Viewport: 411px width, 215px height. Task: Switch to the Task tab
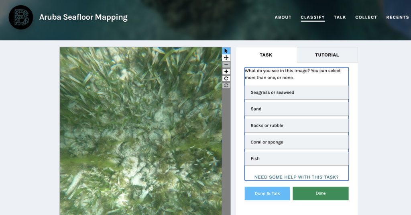[266, 55]
